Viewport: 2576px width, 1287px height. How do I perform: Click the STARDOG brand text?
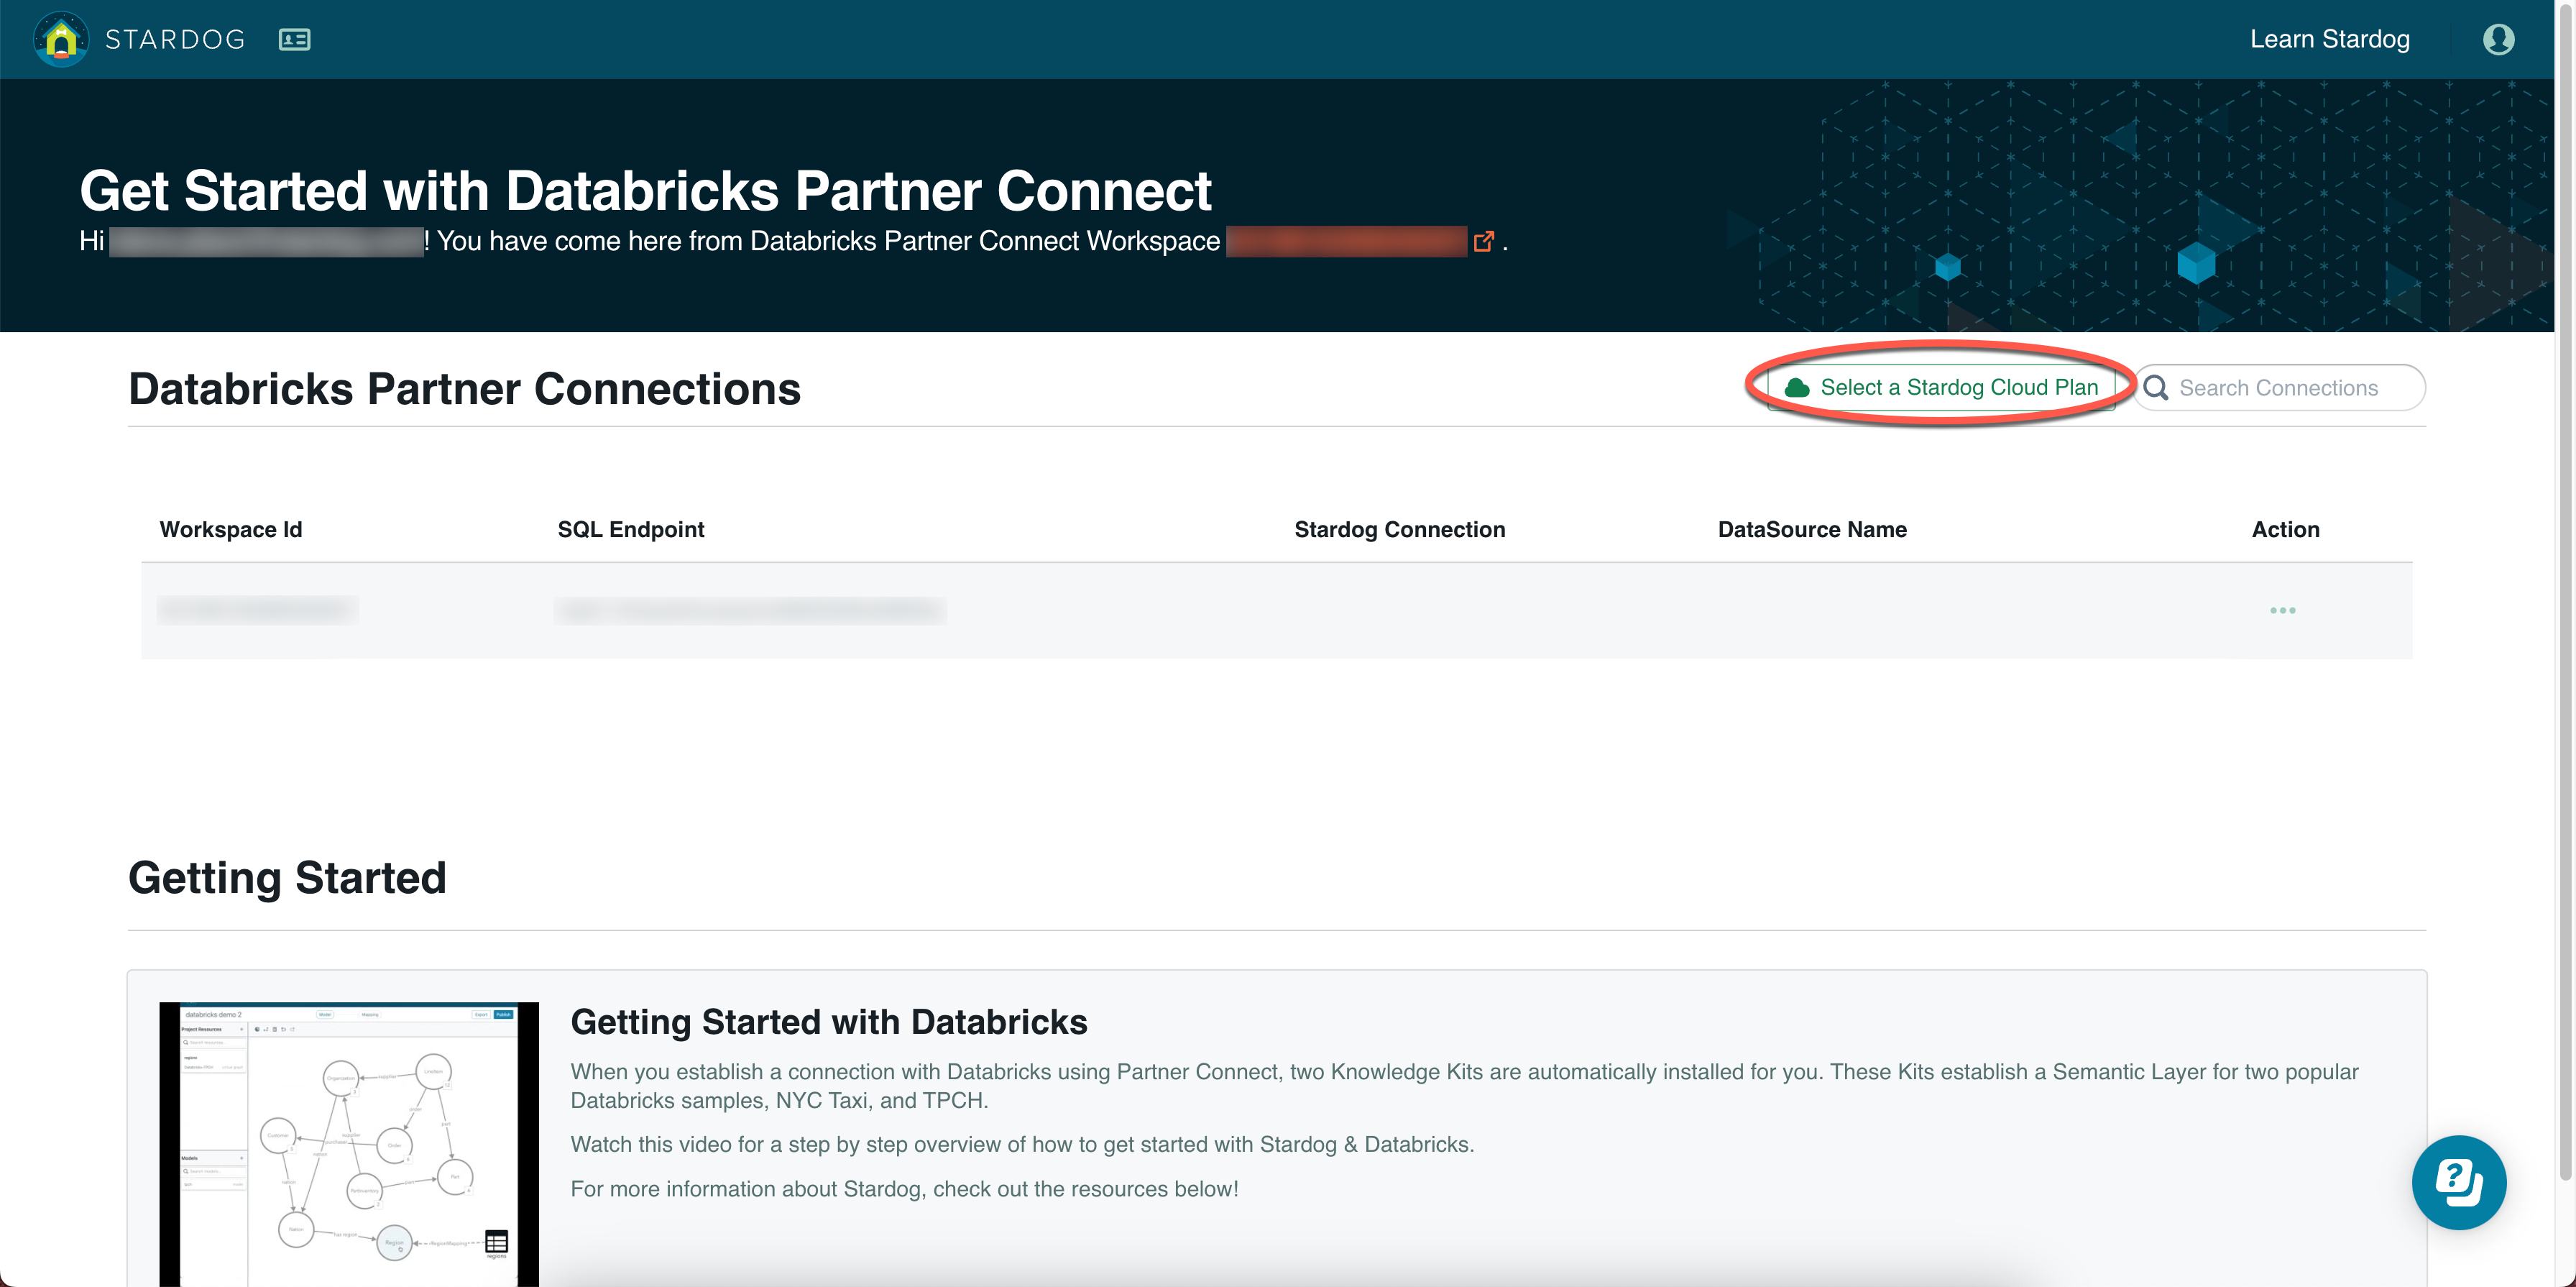(x=175, y=39)
